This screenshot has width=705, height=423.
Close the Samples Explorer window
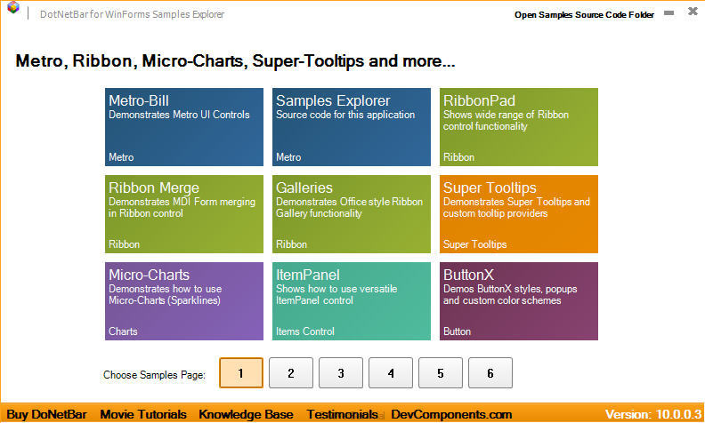(x=693, y=12)
